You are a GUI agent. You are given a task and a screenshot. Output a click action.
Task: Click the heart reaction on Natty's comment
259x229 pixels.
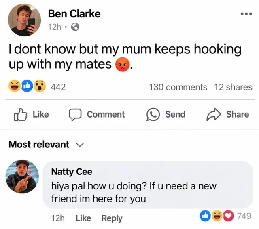(x=229, y=216)
